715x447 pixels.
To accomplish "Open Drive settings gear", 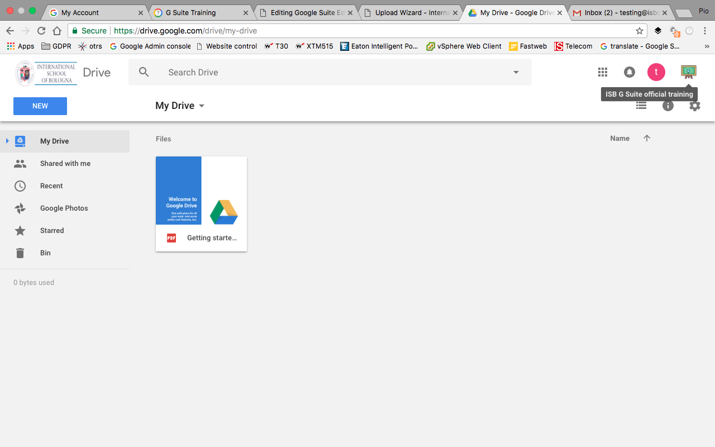I will coord(695,106).
